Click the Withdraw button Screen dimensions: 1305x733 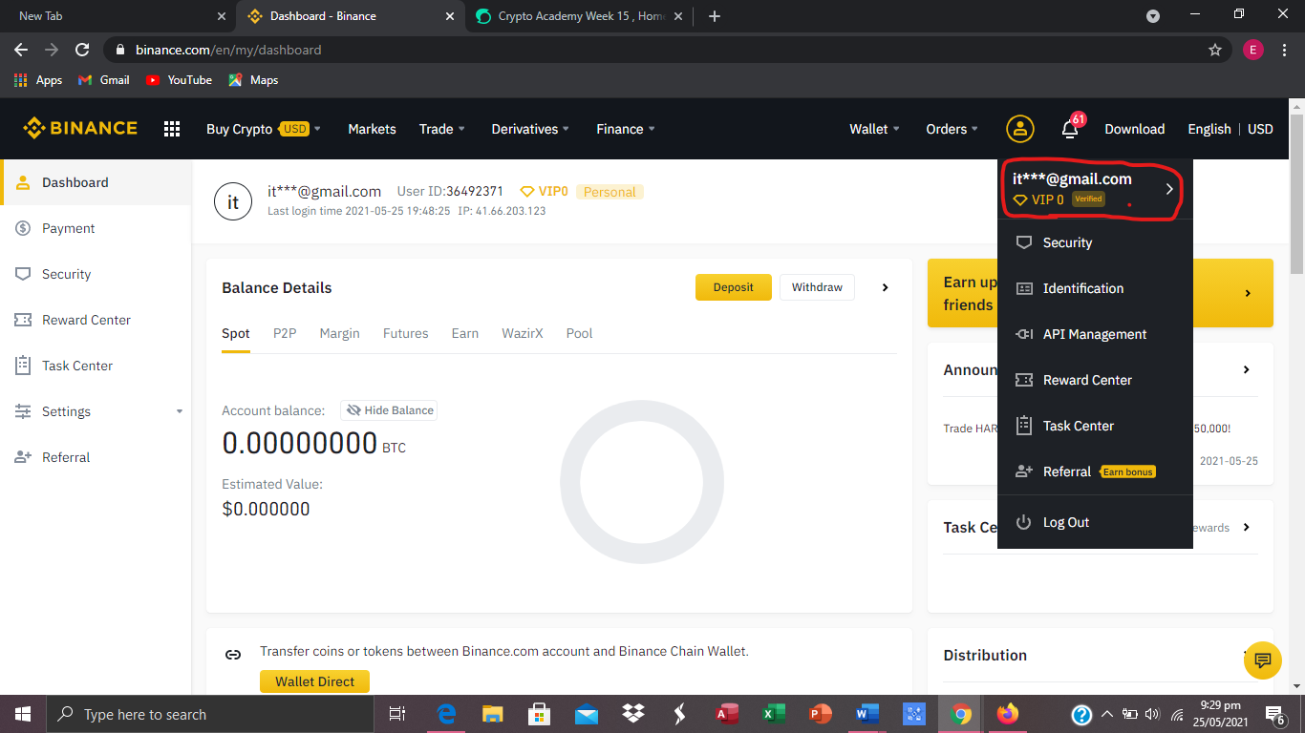(x=817, y=287)
